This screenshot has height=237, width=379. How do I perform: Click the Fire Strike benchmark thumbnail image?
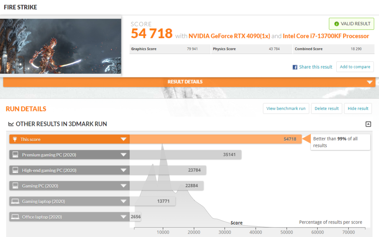click(x=60, y=46)
